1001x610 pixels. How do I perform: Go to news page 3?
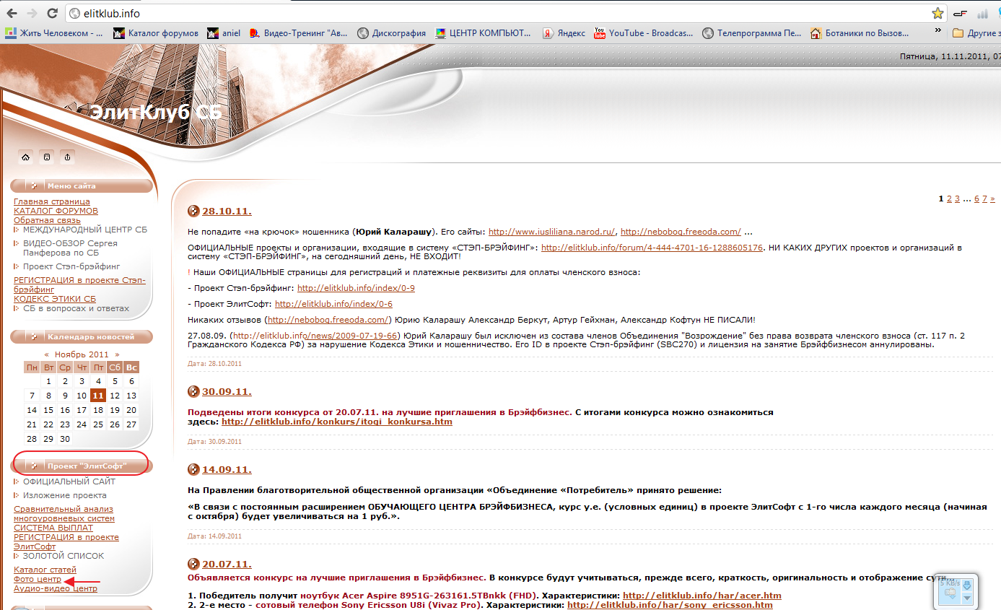coord(958,199)
